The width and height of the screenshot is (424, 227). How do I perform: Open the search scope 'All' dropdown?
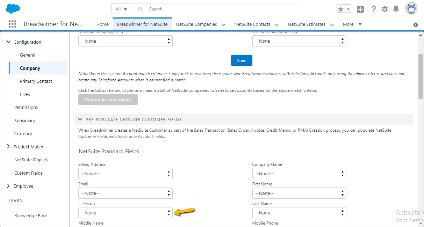[122, 9]
